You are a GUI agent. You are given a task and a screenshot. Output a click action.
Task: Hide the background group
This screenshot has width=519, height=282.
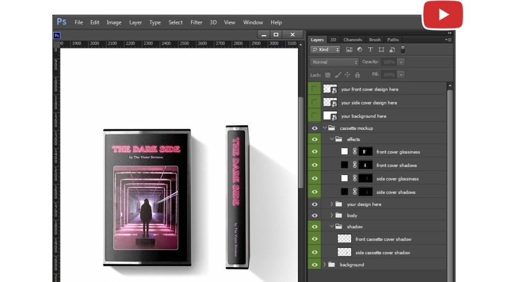coord(314,264)
